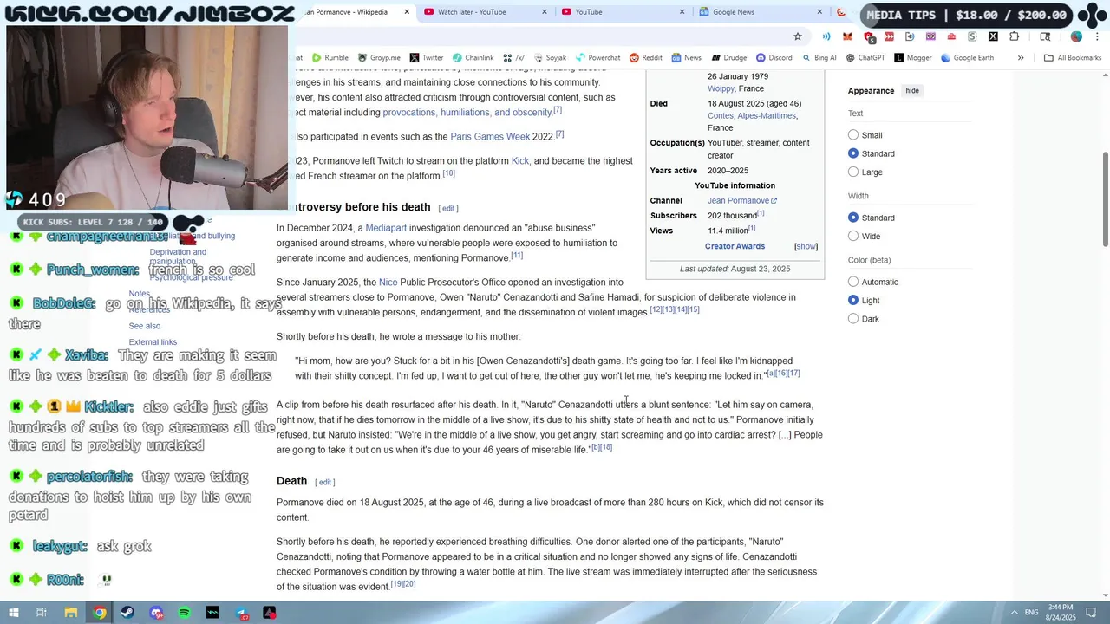Open Discord from the taskbar
The height and width of the screenshot is (624, 1110).
coord(156,613)
